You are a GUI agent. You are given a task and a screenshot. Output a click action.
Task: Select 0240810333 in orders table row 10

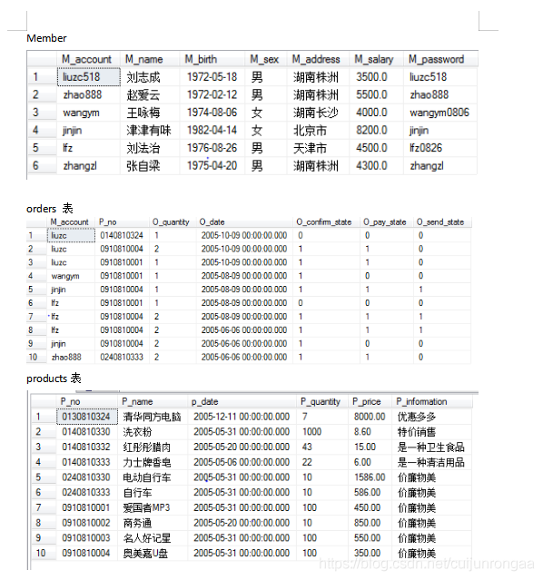click(x=122, y=357)
